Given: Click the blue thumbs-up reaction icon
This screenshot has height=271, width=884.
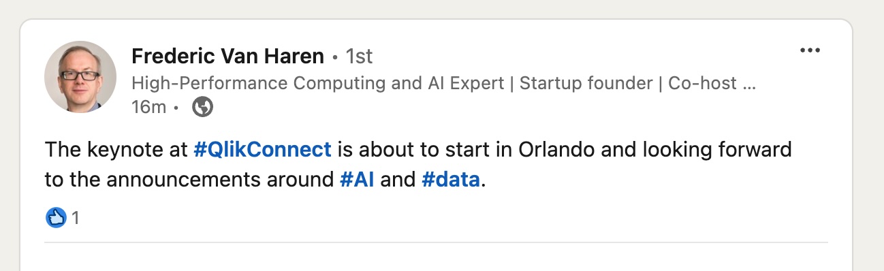Looking at the screenshot, I should [x=56, y=218].
